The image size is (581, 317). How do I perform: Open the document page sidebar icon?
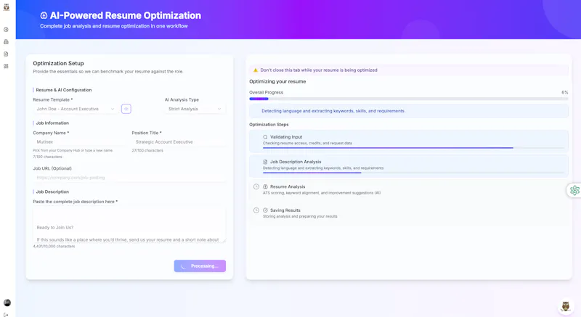[6, 54]
